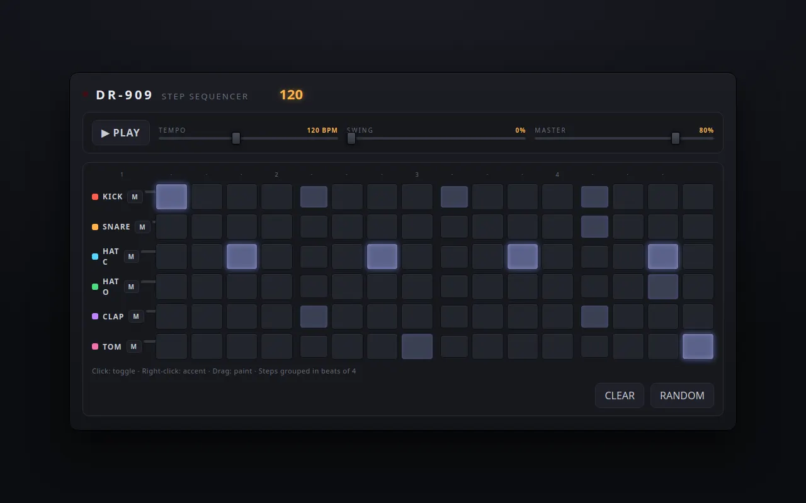
Task: Turn off Clap step 5
Action: 314,316
